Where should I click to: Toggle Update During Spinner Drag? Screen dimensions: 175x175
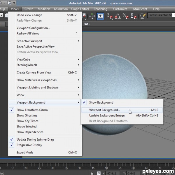click(x=45, y=139)
